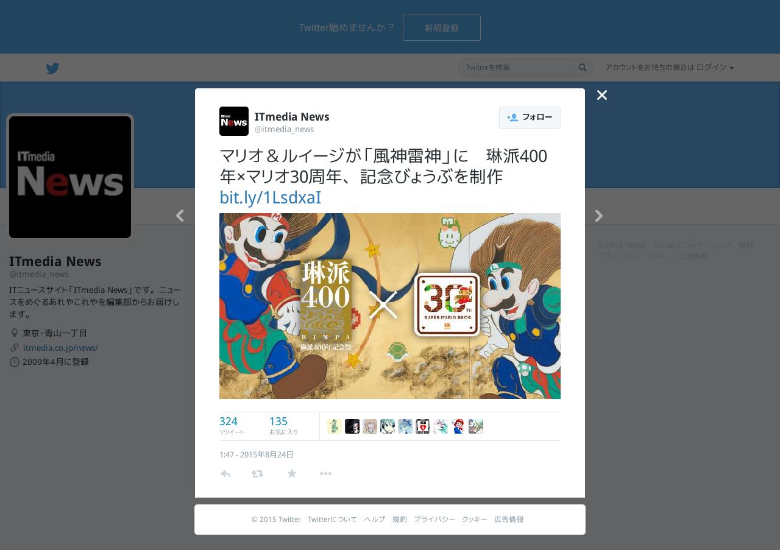This screenshot has height=550, width=780.
Task: Click ヘルプ in the bottom footer
Action: point(375,520)
